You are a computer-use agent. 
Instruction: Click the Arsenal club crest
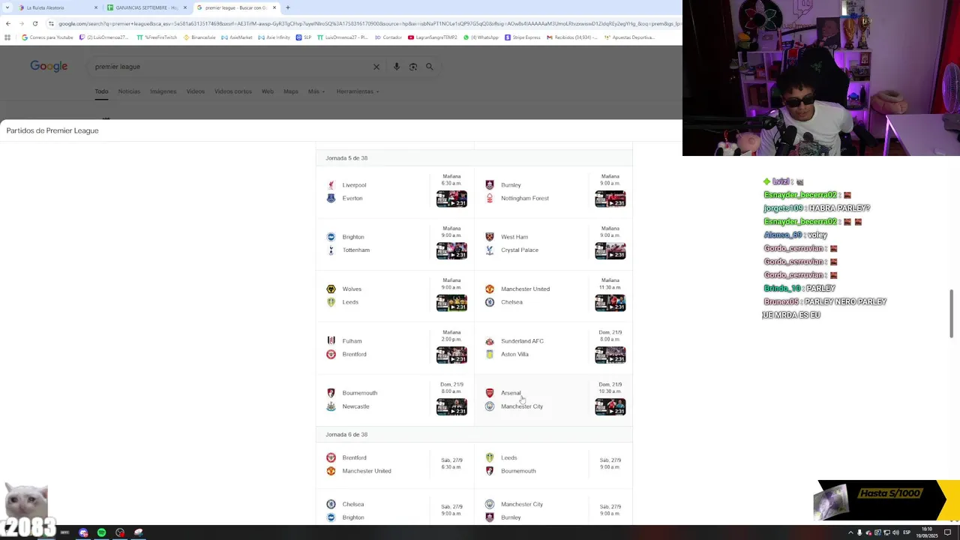click(490, 393)
